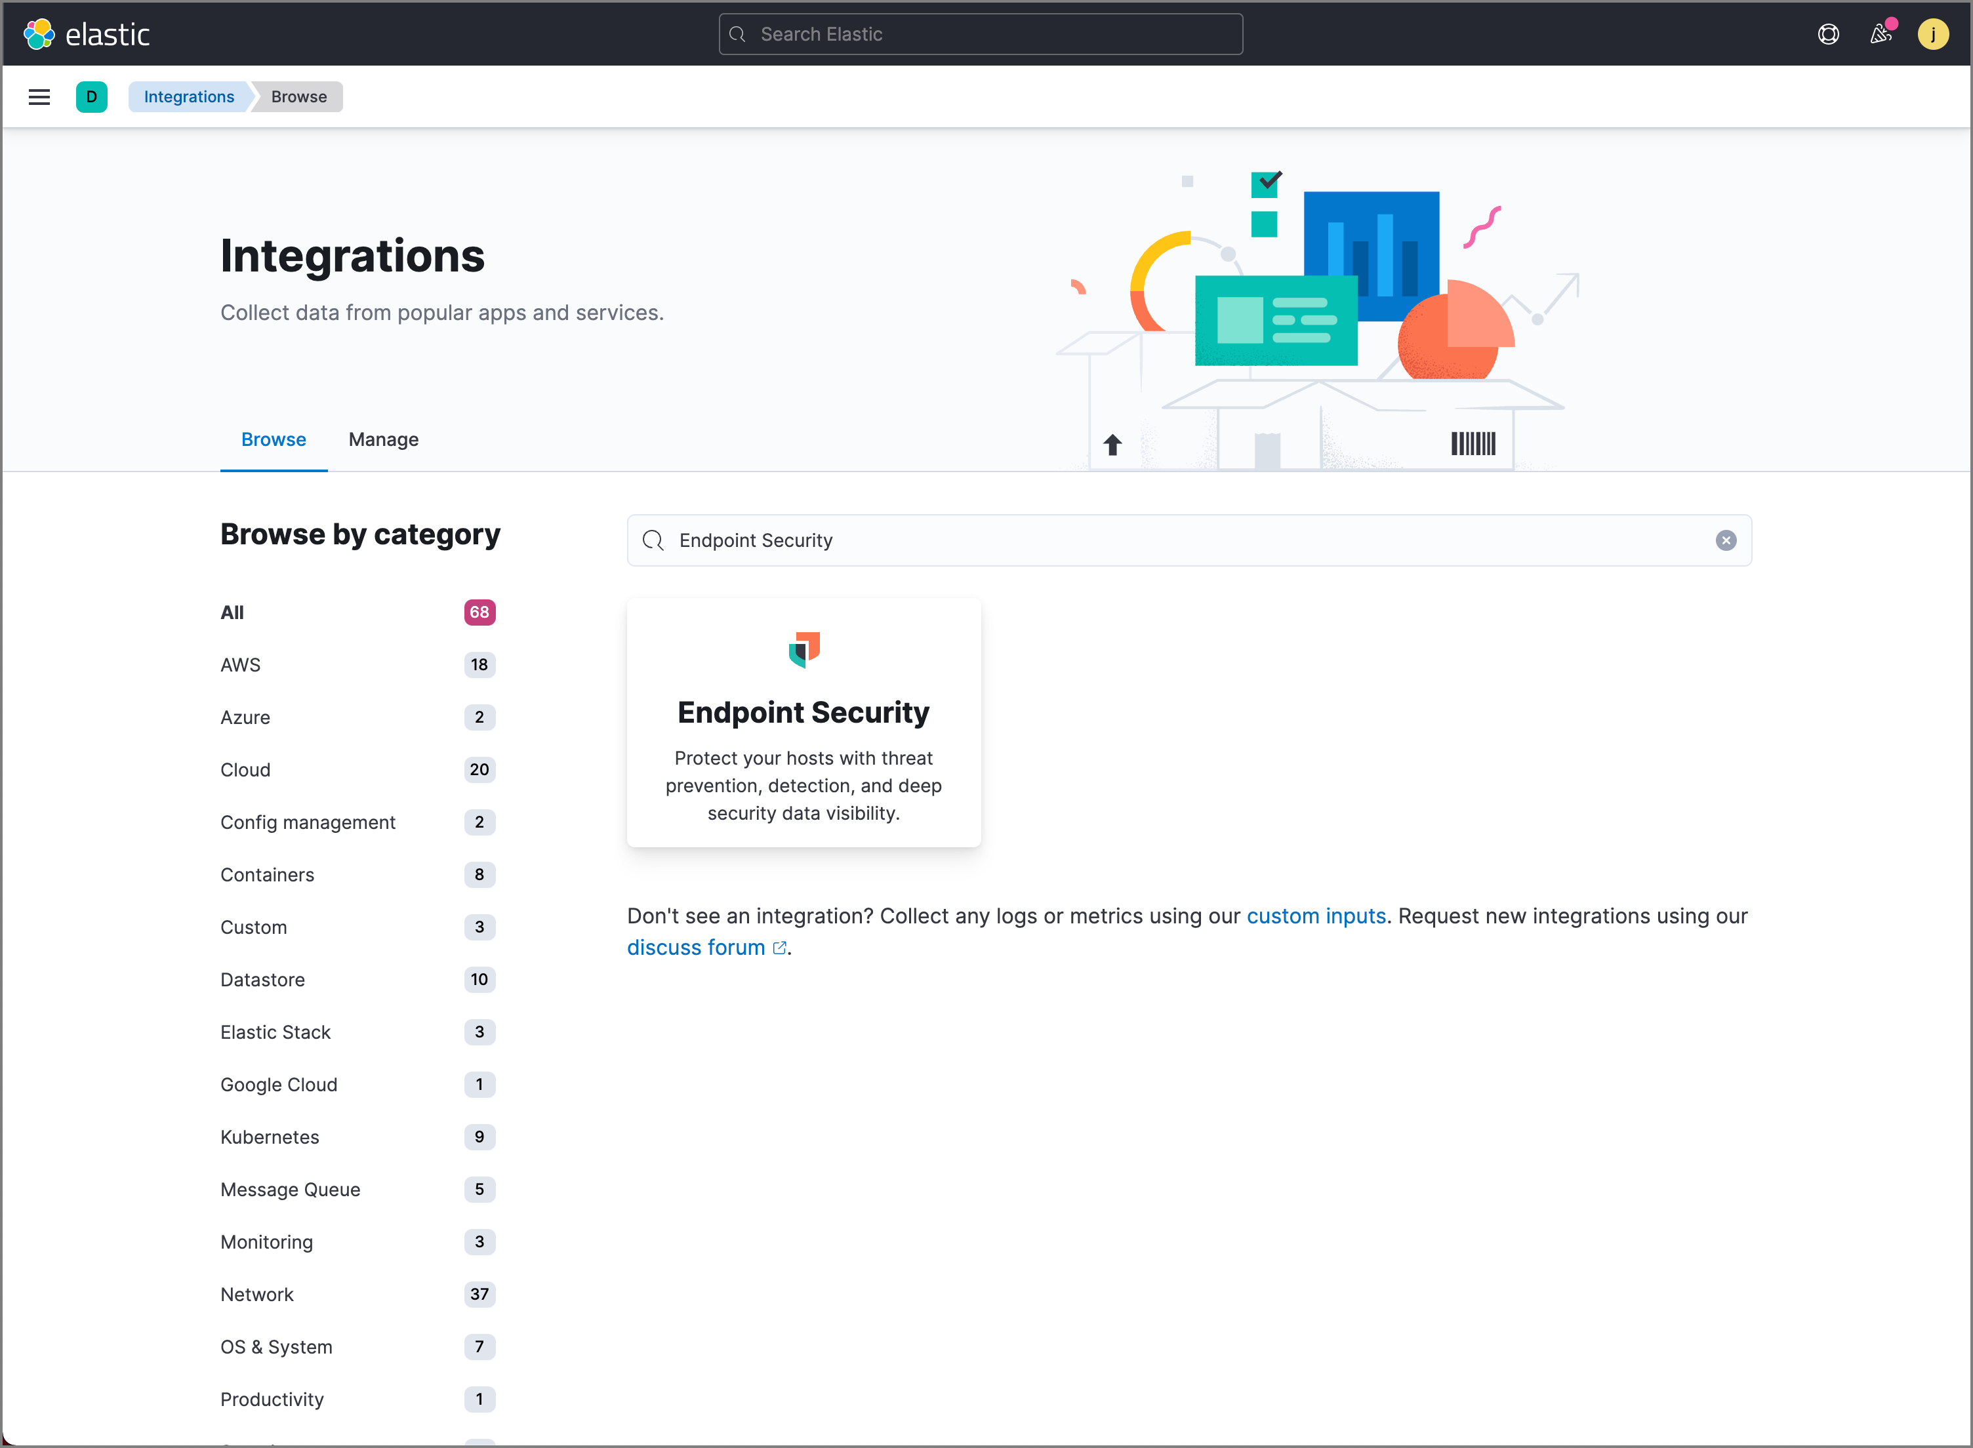Select the Network category filter

pyautogui.click(x=257, y=1293)
